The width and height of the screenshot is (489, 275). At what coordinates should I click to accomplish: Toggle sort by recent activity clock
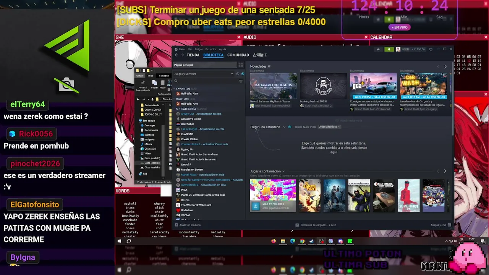(x=238, y=74)
